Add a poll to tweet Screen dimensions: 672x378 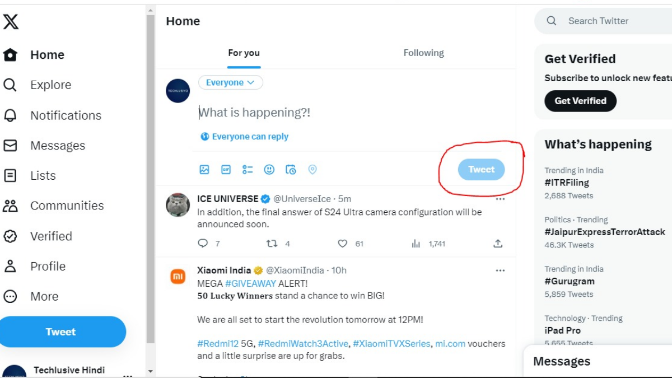click(x=248, y=169)
